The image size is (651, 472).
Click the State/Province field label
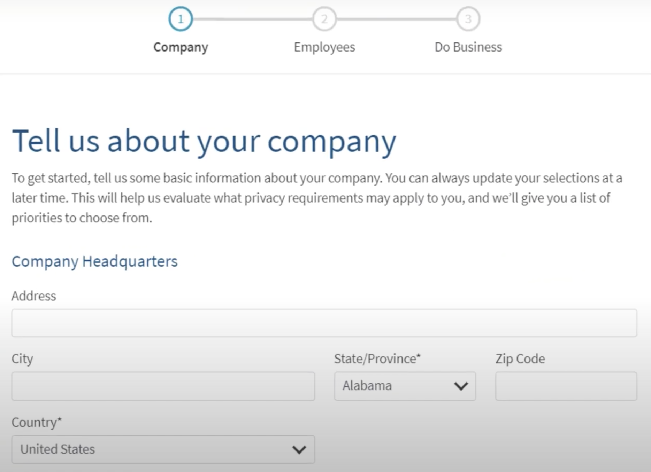377,359
